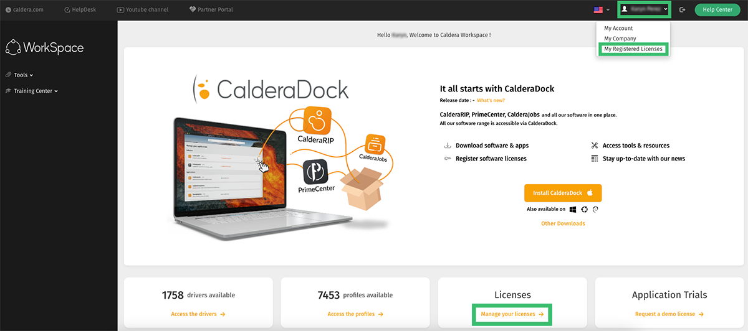Click 'Download software & apps' text
748x331 pixels.
click(x=492, y=146)
